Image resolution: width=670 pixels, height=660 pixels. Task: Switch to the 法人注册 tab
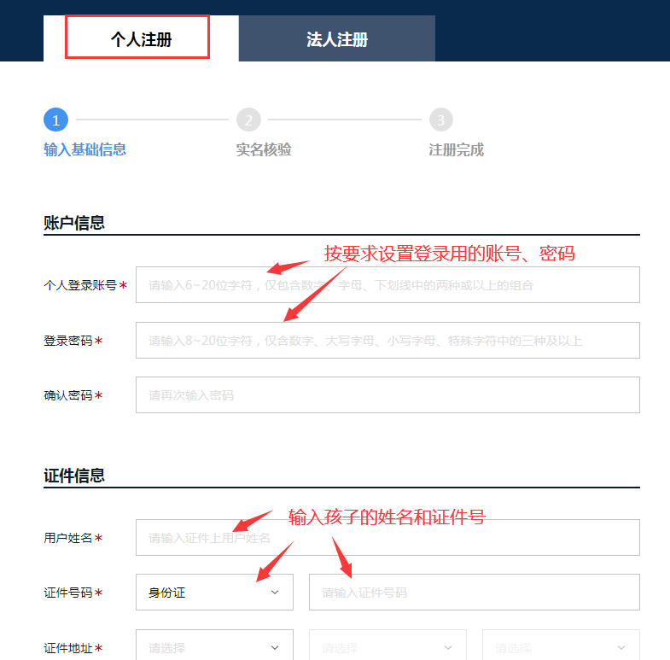tap(337, 38)
